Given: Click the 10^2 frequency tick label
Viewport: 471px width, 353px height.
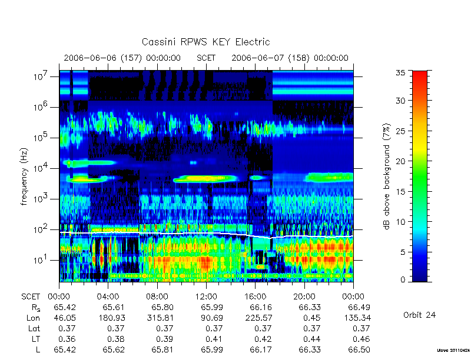Looking at the screenshot, I should pos(41,229).
